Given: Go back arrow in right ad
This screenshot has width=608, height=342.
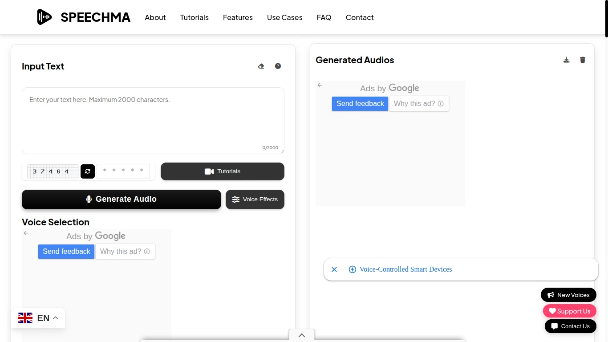Looking at the screenshot, I should point(320,85).
